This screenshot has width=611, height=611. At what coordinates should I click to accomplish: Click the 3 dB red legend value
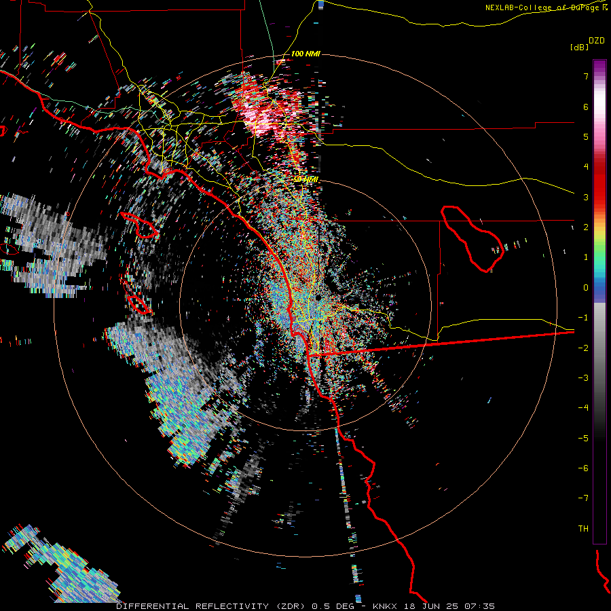coord(586,197)
